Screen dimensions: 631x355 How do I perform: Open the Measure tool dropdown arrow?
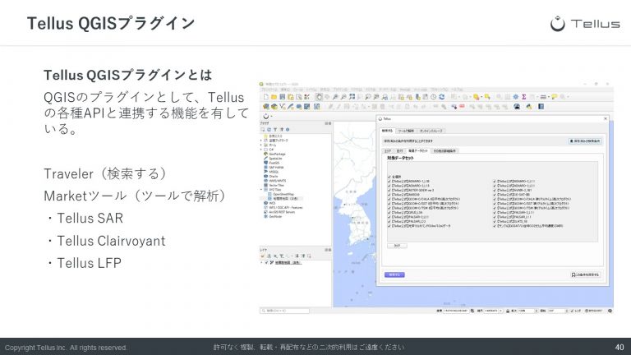point(549,97)
